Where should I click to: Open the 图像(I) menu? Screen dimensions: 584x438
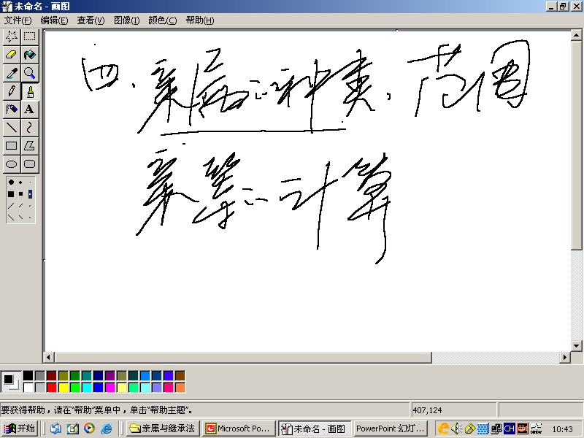(x=126, y=20)
